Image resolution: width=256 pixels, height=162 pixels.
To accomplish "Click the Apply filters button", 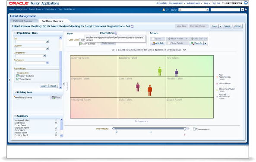I will tap(44, 86).
